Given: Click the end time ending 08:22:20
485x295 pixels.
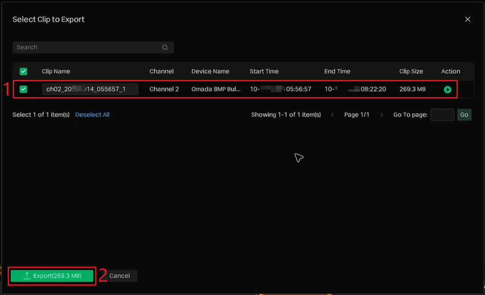Looking at the screenshot, I should (x=355, y=89).
